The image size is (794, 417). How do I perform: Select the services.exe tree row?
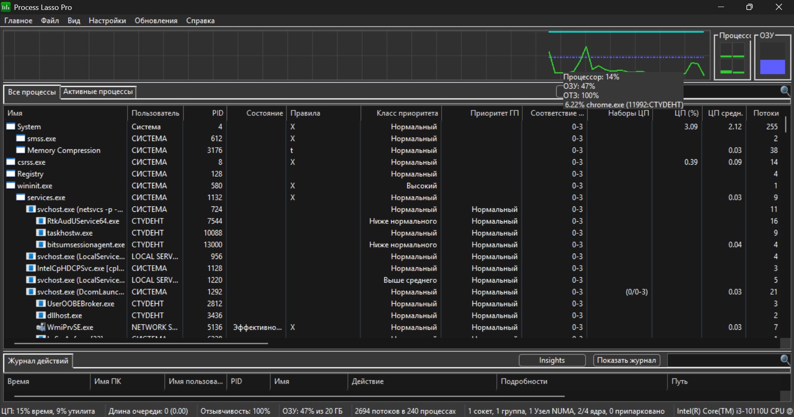tap(46, 198)
